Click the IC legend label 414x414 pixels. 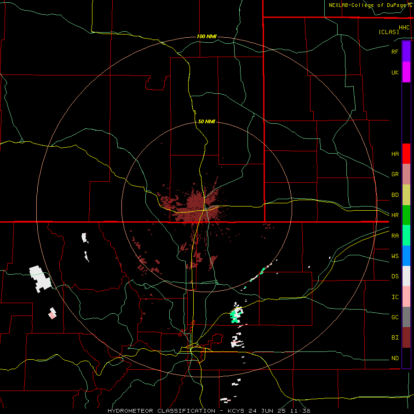395,297
